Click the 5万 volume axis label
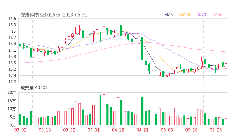 coord(13,117)
